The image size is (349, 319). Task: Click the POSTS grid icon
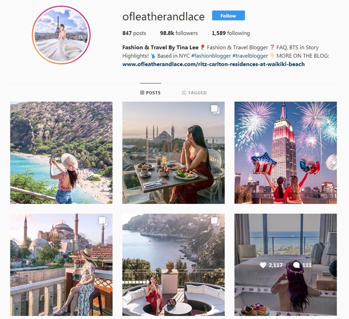coord(142,93)
